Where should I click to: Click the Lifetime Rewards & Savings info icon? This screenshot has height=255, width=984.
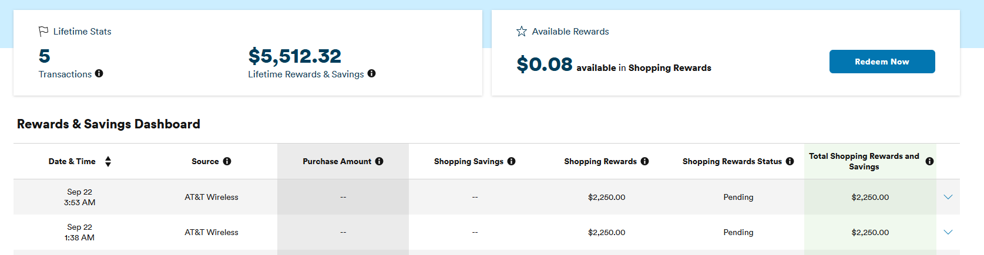pyautogui.click(x=371, y=73)
